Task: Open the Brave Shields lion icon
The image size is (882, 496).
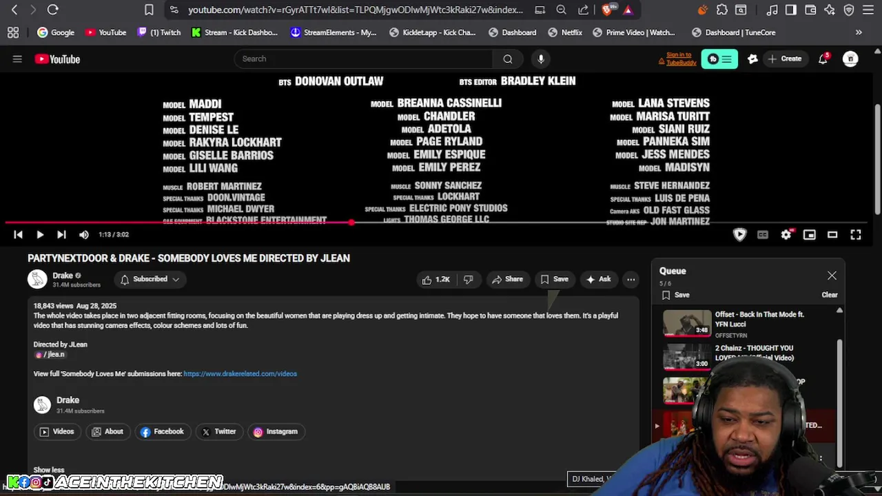Action: (608, 10)
